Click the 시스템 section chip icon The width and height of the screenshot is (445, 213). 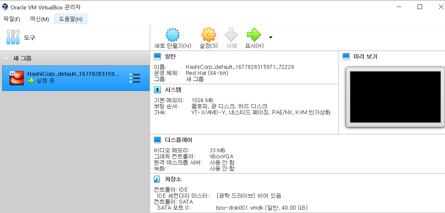pyautogui.click(x=157, y=90)
